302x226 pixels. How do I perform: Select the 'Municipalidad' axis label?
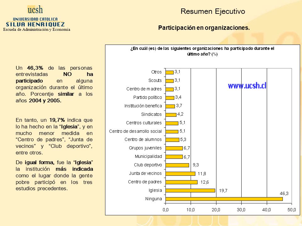click(x=148, y=156)
